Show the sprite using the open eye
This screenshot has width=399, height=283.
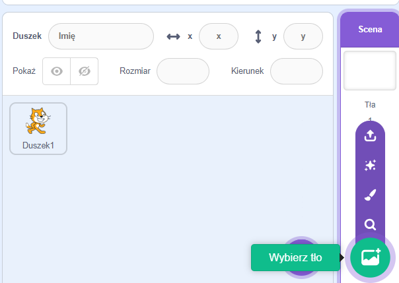pos(57,71)
